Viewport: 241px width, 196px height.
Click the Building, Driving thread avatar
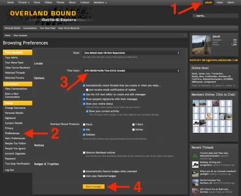point(195,164)
